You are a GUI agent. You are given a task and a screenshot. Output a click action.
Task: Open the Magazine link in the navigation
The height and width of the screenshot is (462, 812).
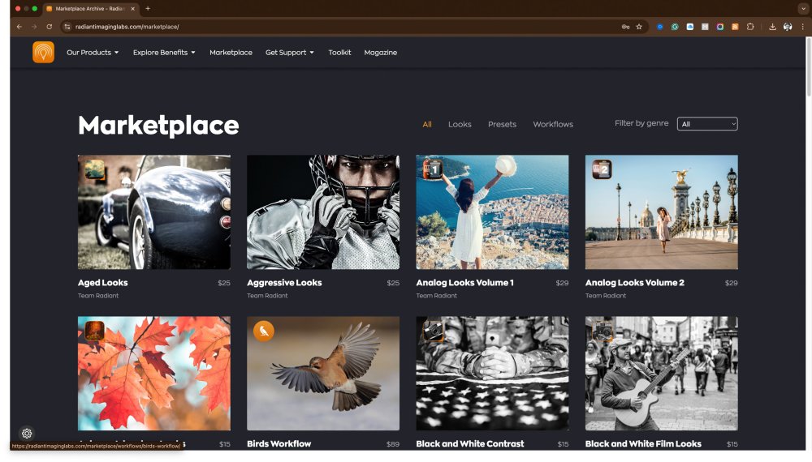(x=380, y=53)
